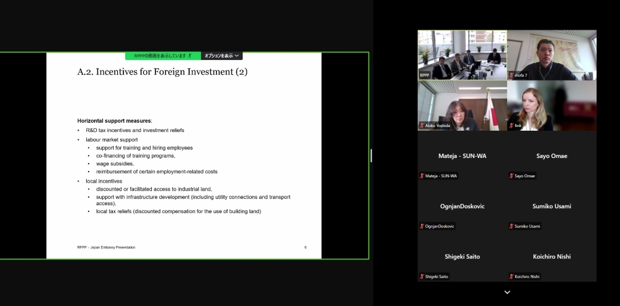Open the オプションを表示 view options dropdown
The image size is (620, 306).
coord(222,56)
